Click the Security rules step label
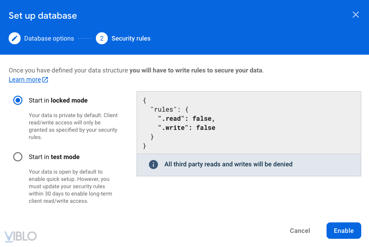This screenshot has height=247, width=369. click(x=131, y=38)
